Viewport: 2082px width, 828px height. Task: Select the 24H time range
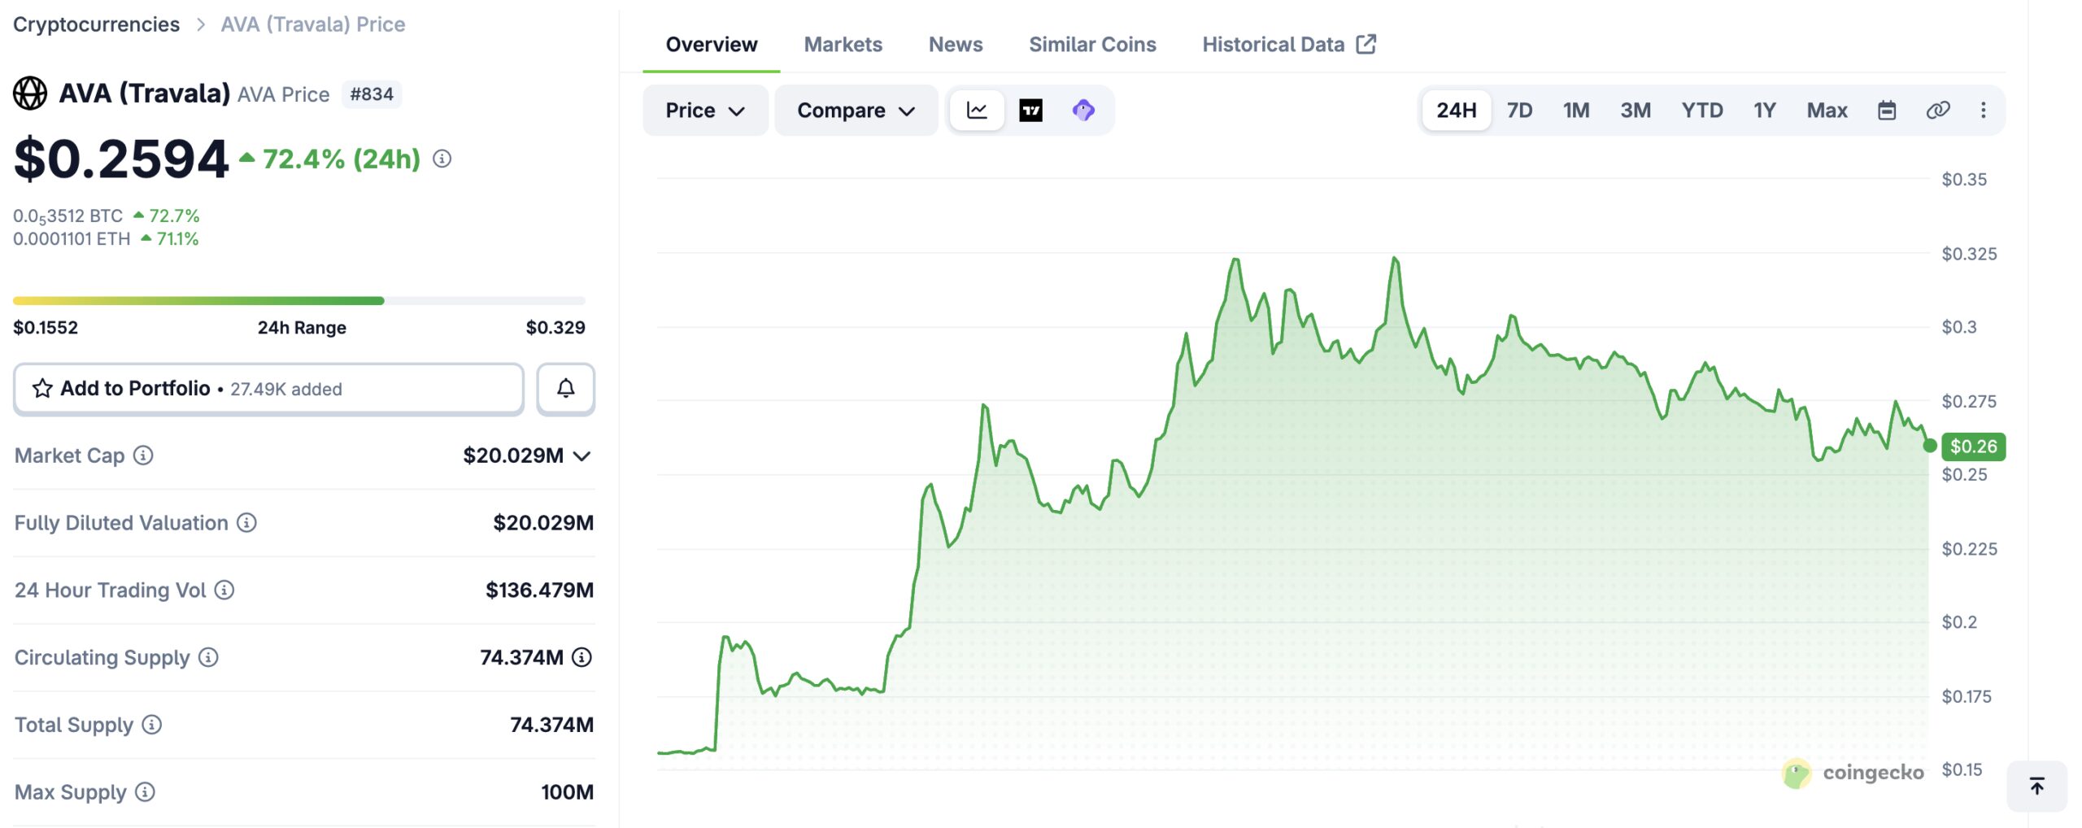pyautogui.click(x=1456, y=110)
